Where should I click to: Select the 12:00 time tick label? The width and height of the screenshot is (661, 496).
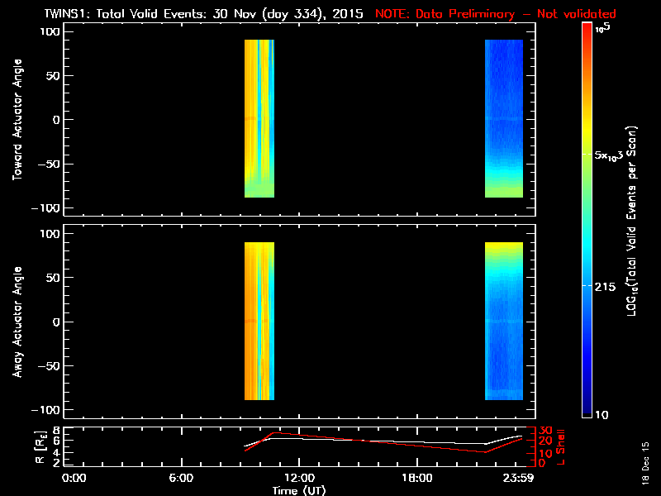coord(299,479)
